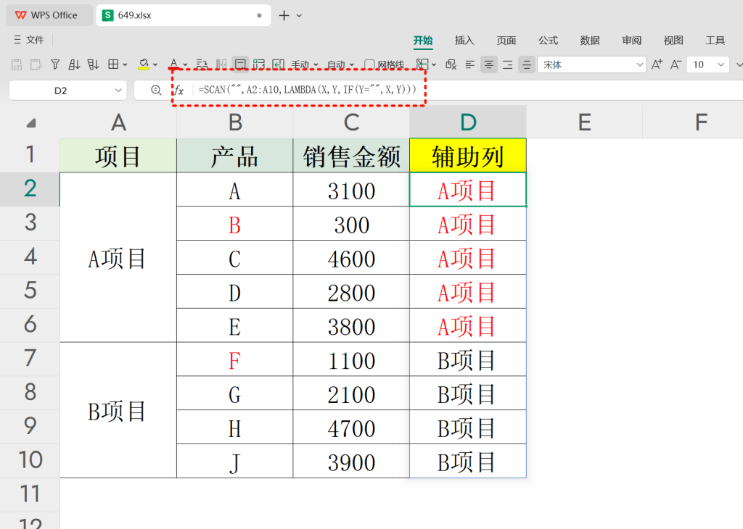The height and width of the screenshot is (529, 743).
Task: Click inside the SCAN formula bar text
Action: coord(307,89)
